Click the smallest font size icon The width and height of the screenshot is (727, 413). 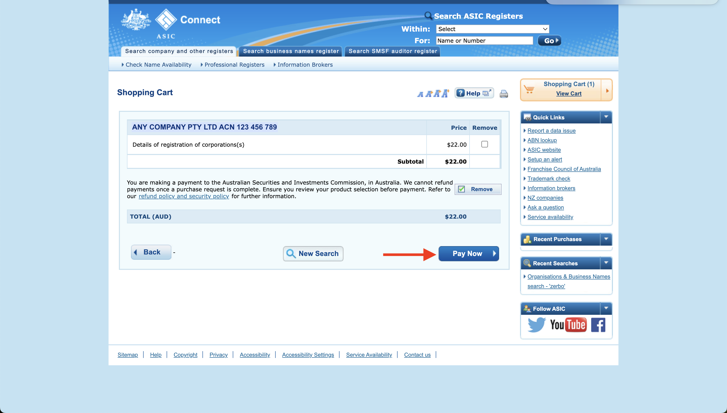[420, 94]
